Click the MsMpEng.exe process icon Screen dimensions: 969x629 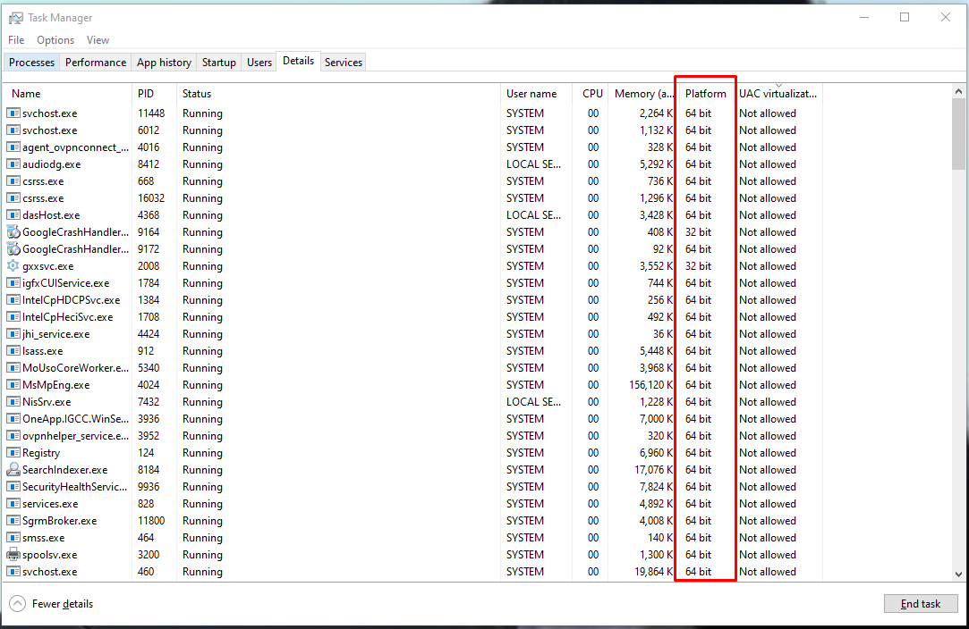pyautogui.click(x=13, y=384)
